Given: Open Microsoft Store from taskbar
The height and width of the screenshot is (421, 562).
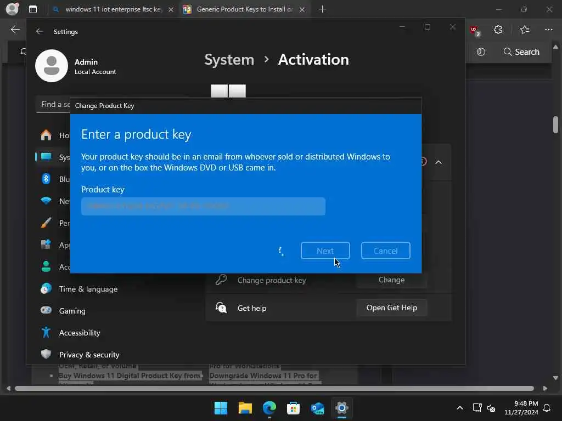Looking at the screenshot, I should point(293,408).
